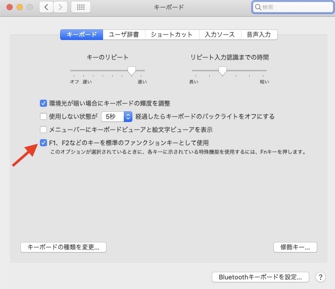Enable メニューバーにキーボードビューアと絵文字ビューアを表示
The height and width of the screenshot is (289, 335).
(x=43, y=130)
